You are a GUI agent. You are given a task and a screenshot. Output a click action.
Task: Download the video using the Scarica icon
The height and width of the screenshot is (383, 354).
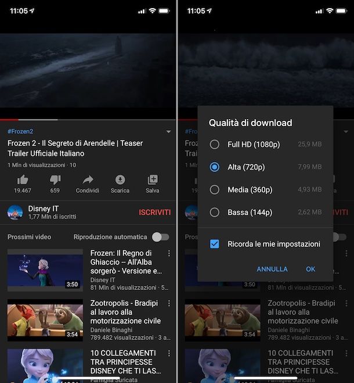point(120,180)
